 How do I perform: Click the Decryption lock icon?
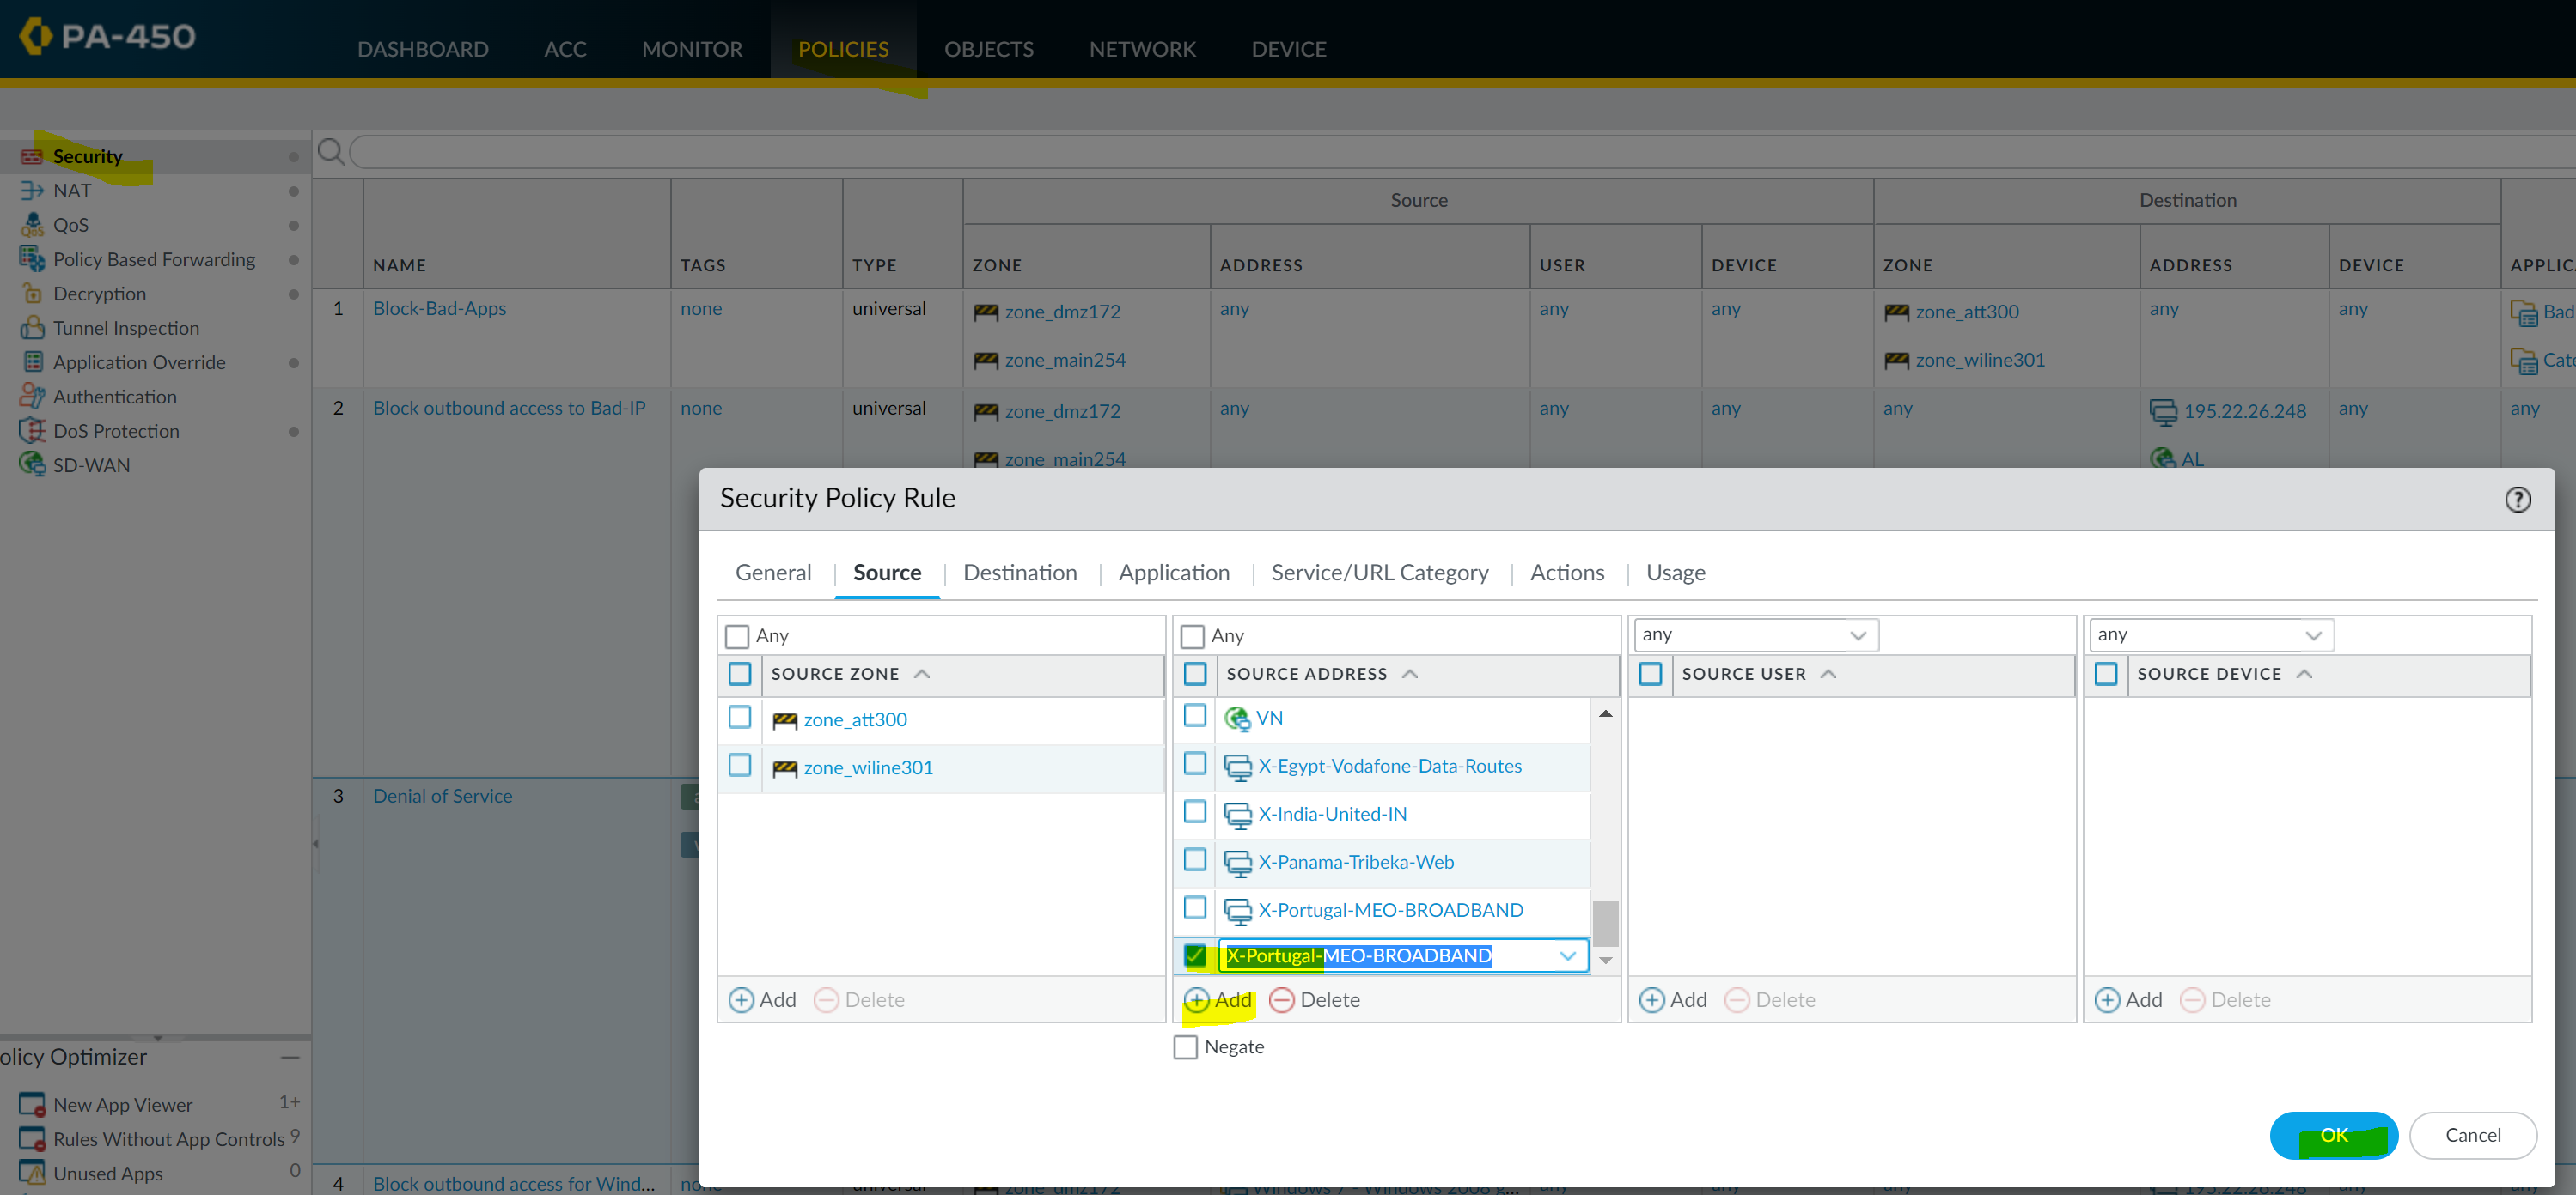[x=32, y=294]
